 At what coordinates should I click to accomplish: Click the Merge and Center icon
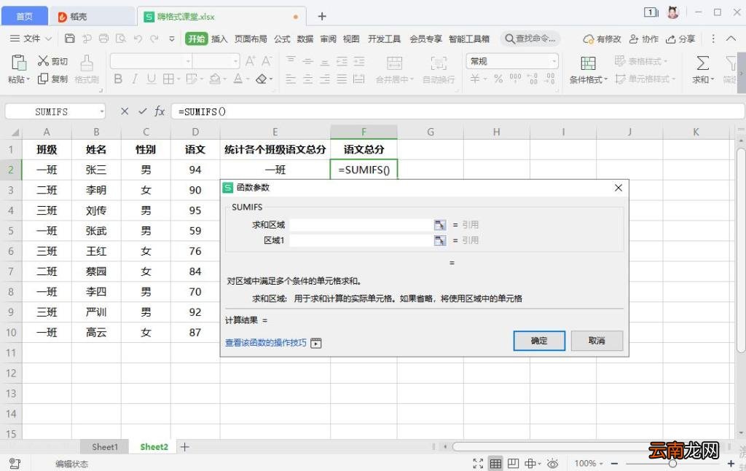394,63
